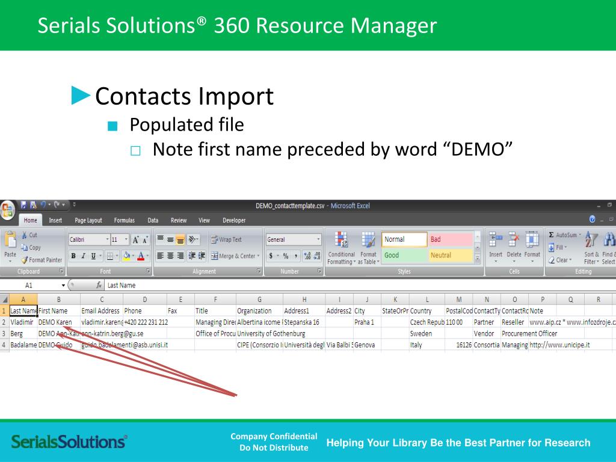The width and height of the screenshot is (616, 462).
Task: Switch to the Developer tab
Action: pos(234,220)
